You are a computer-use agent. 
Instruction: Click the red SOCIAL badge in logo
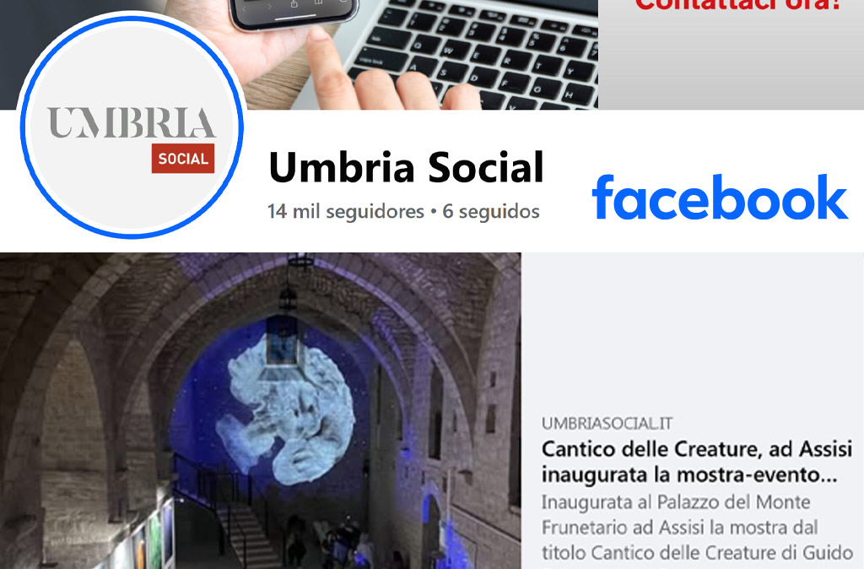tap(183, 159)
